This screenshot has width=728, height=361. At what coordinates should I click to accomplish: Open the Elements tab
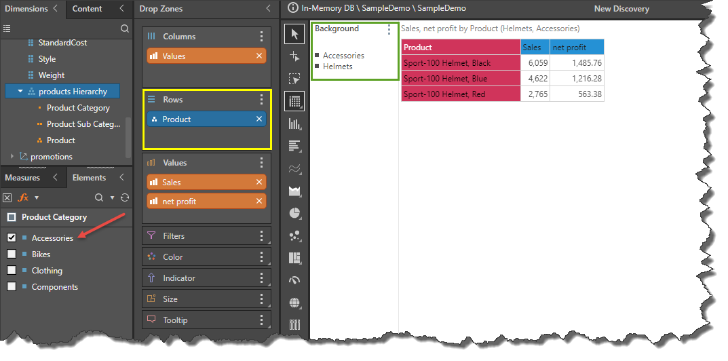[89, 178]
